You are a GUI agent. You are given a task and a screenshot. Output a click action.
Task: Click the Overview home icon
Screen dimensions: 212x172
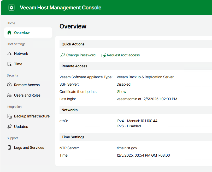tap(9, 33)
